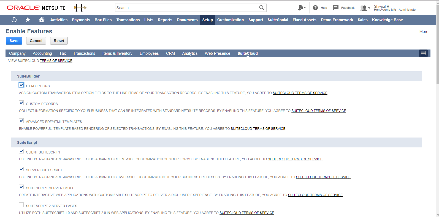Switch to the Tax subtab
Viewport: 439px width, 217px height.
(63, 53)
